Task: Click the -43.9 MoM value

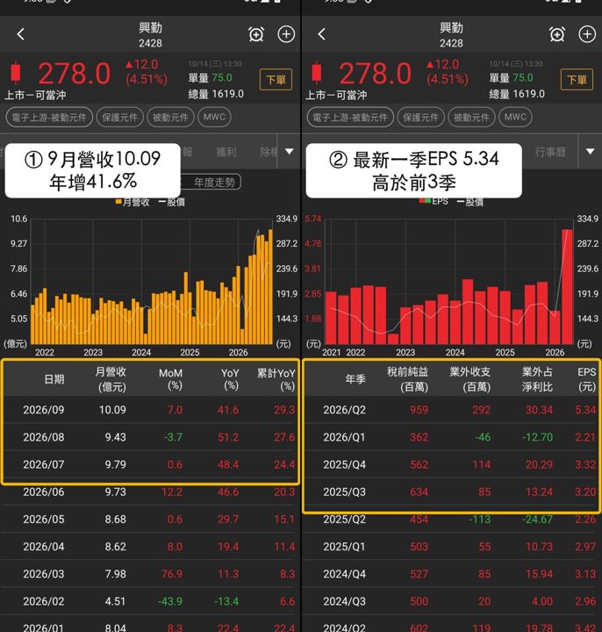Action: [x=170, y=601]
